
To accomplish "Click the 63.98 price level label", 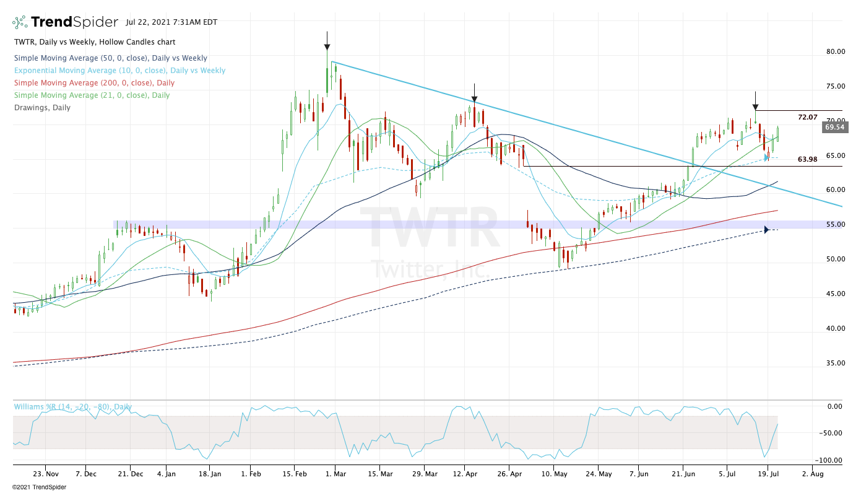I will click(807, 159).
